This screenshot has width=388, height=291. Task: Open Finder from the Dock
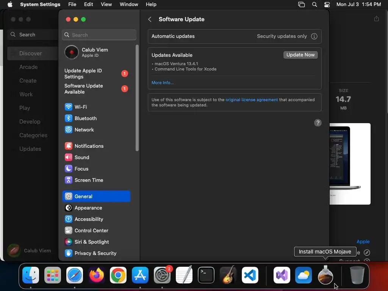point(31,275)
